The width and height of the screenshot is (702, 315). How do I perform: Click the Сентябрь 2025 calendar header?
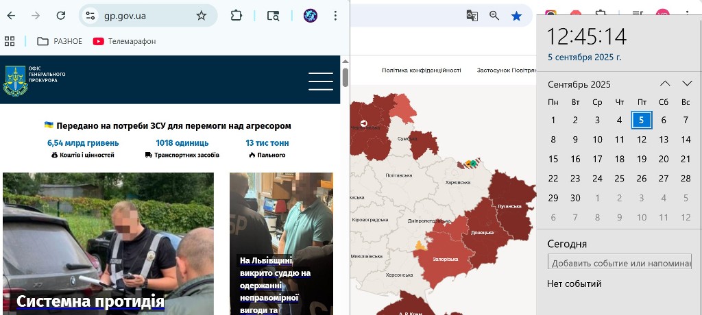[x=579, y=84]
